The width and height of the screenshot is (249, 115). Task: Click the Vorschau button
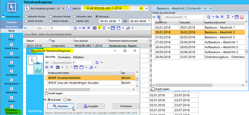(x=60, y=106)
